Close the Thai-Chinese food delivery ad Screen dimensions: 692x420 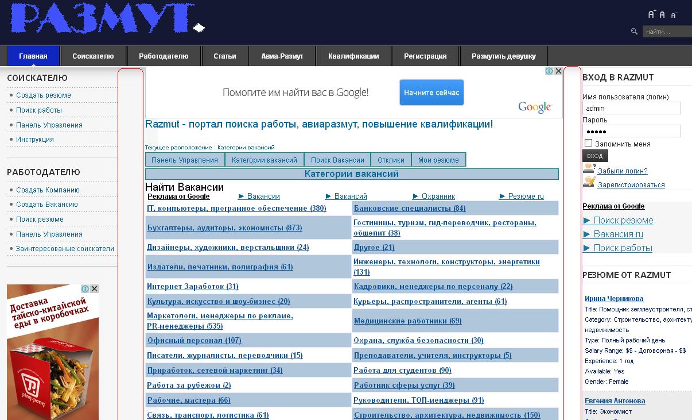95,288
